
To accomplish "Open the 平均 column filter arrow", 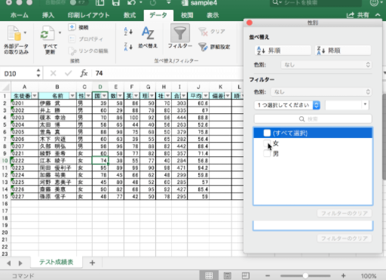I will (206, 96).
